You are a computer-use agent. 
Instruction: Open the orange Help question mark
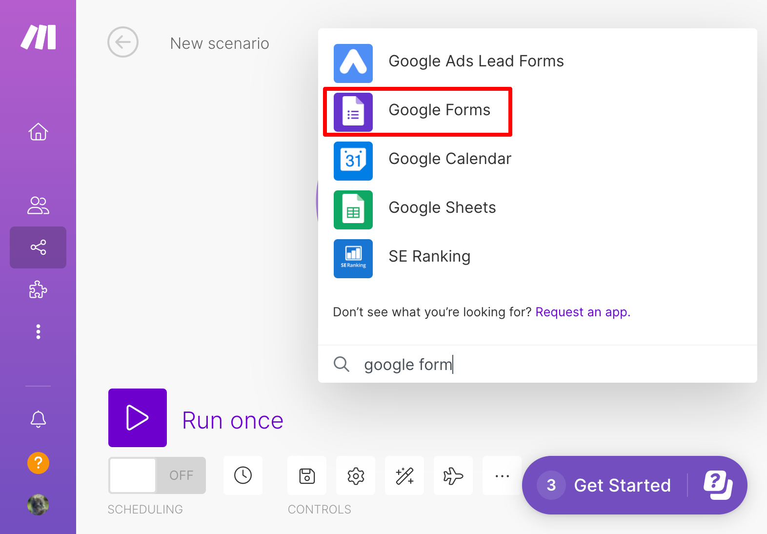[x=38, y=463]
